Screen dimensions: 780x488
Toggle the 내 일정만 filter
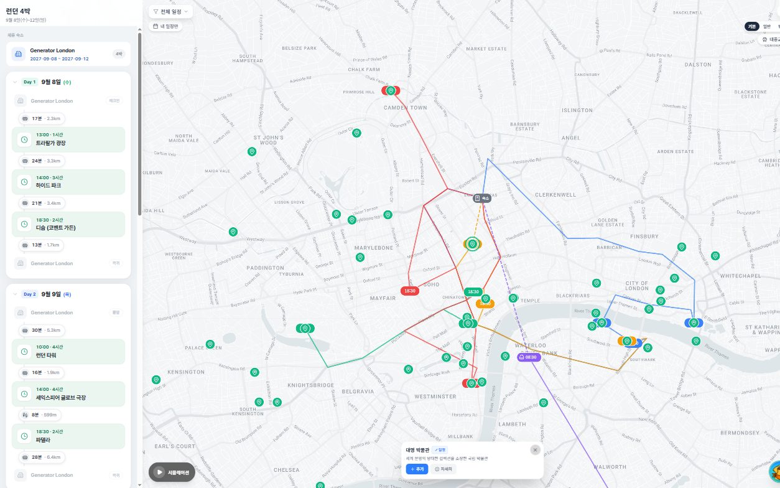pyautogui.click(x=165, y=26)
